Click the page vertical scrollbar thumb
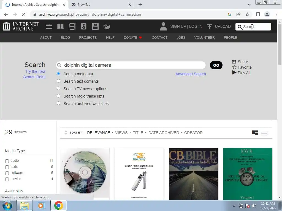This screenshot has height=211, width=282. (280, 44)
